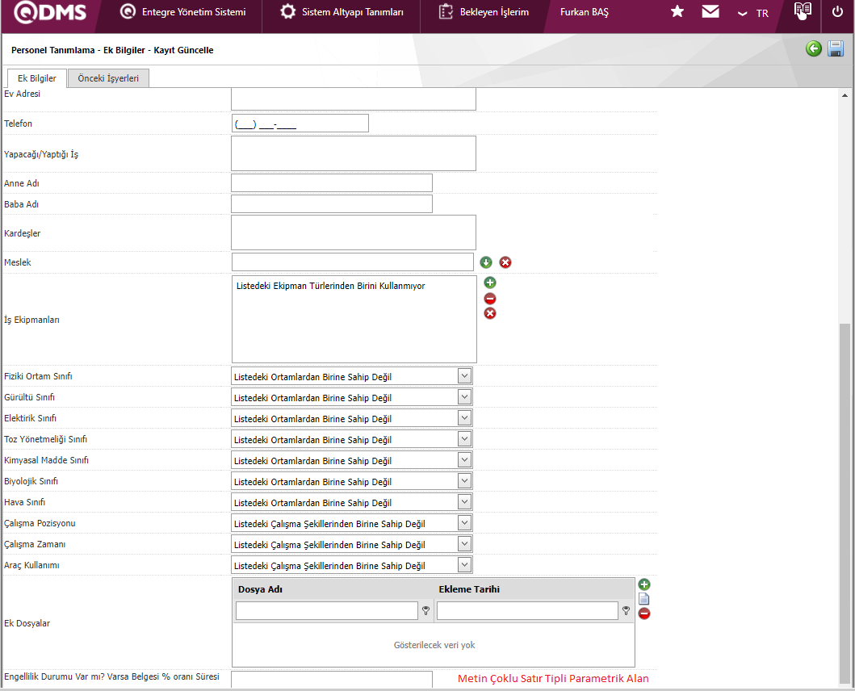Image resolution: width=855 pixels, height=691 pixels.
Task: View the Ek Dosyalar document icon
Action: tap(644, 599)
